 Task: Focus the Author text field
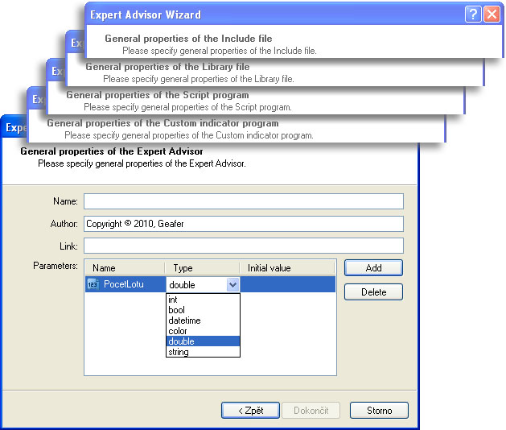(243, 224)
